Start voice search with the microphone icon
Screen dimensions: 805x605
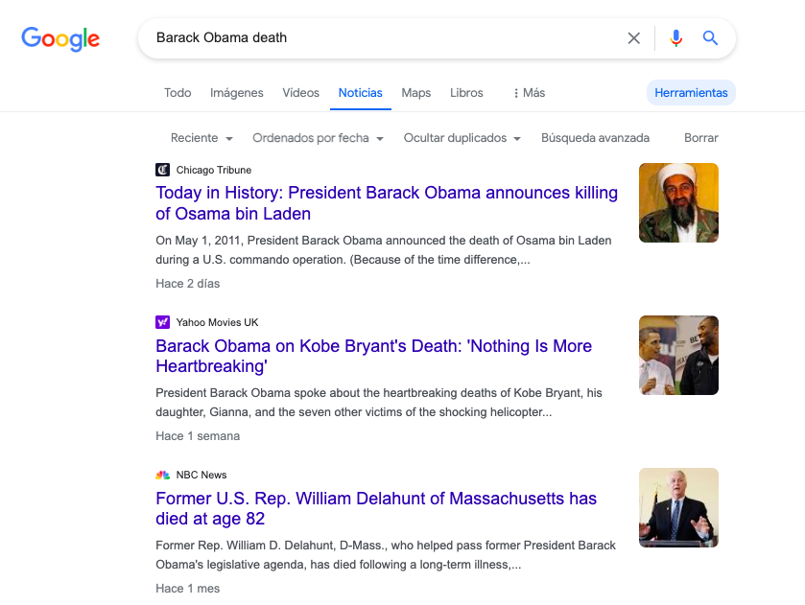[x=676, y=38]
